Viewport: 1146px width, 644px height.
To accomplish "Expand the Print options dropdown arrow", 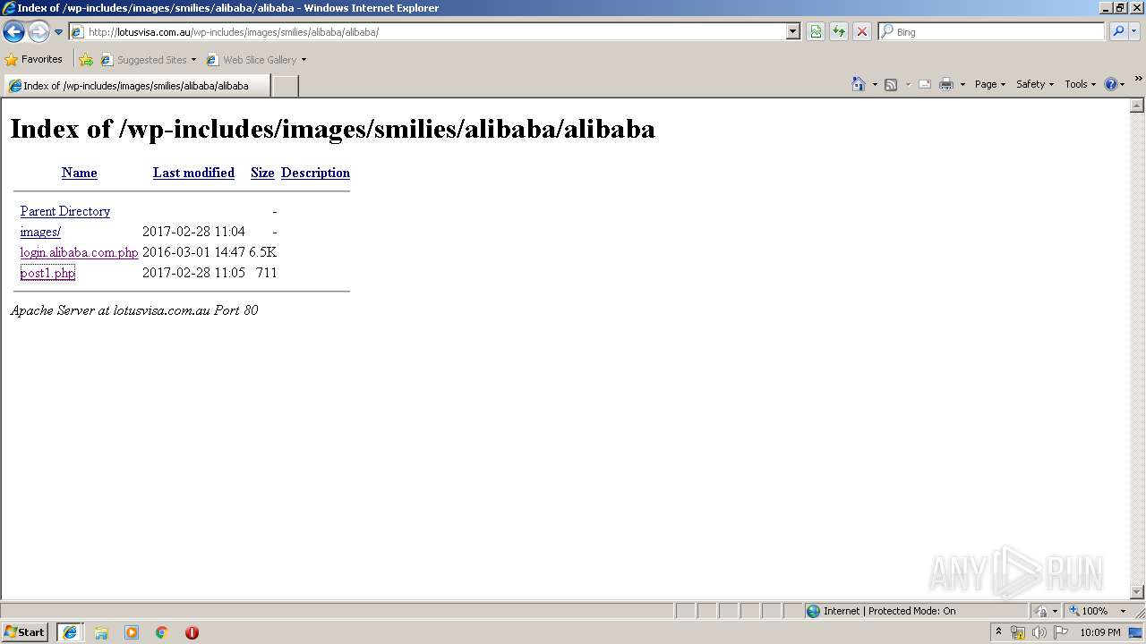I will coord(962,84).
